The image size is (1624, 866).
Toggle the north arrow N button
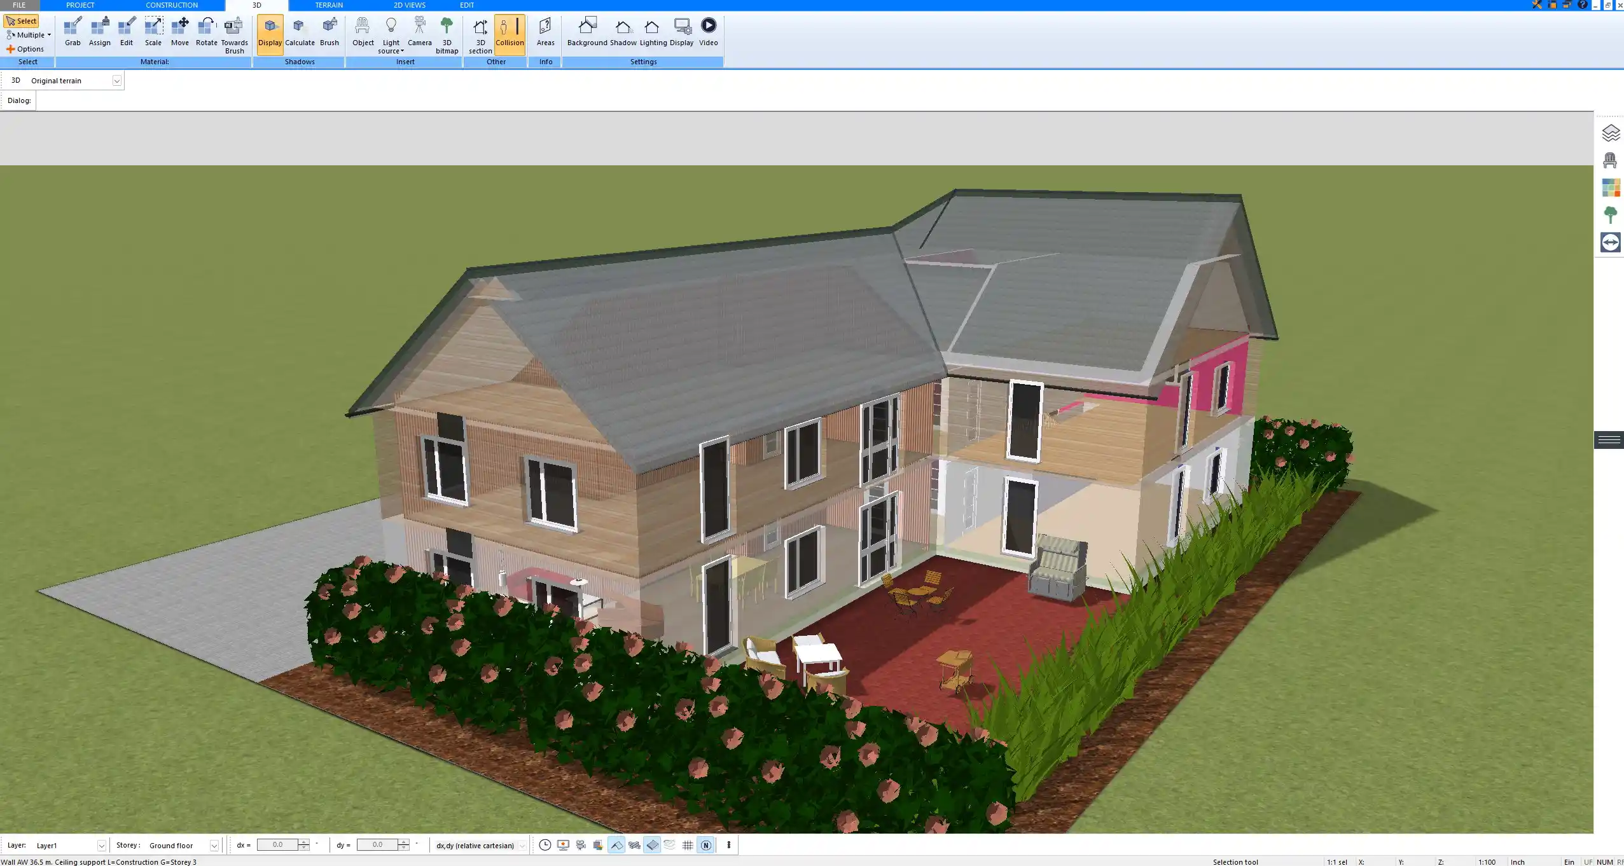coord(705,845)
